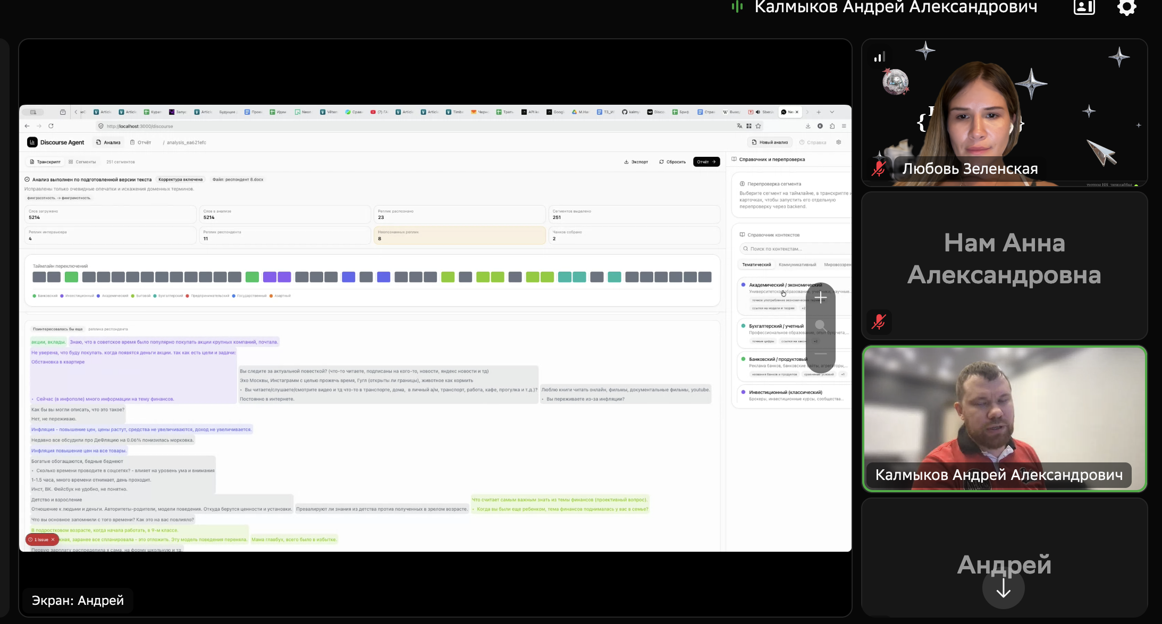Focus the Поиск по контекстам search field
The image size is (1162, 624).
795,249
